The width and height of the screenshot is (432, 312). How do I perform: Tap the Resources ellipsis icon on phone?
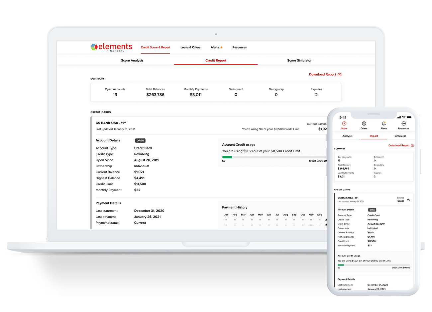point(403,124)
